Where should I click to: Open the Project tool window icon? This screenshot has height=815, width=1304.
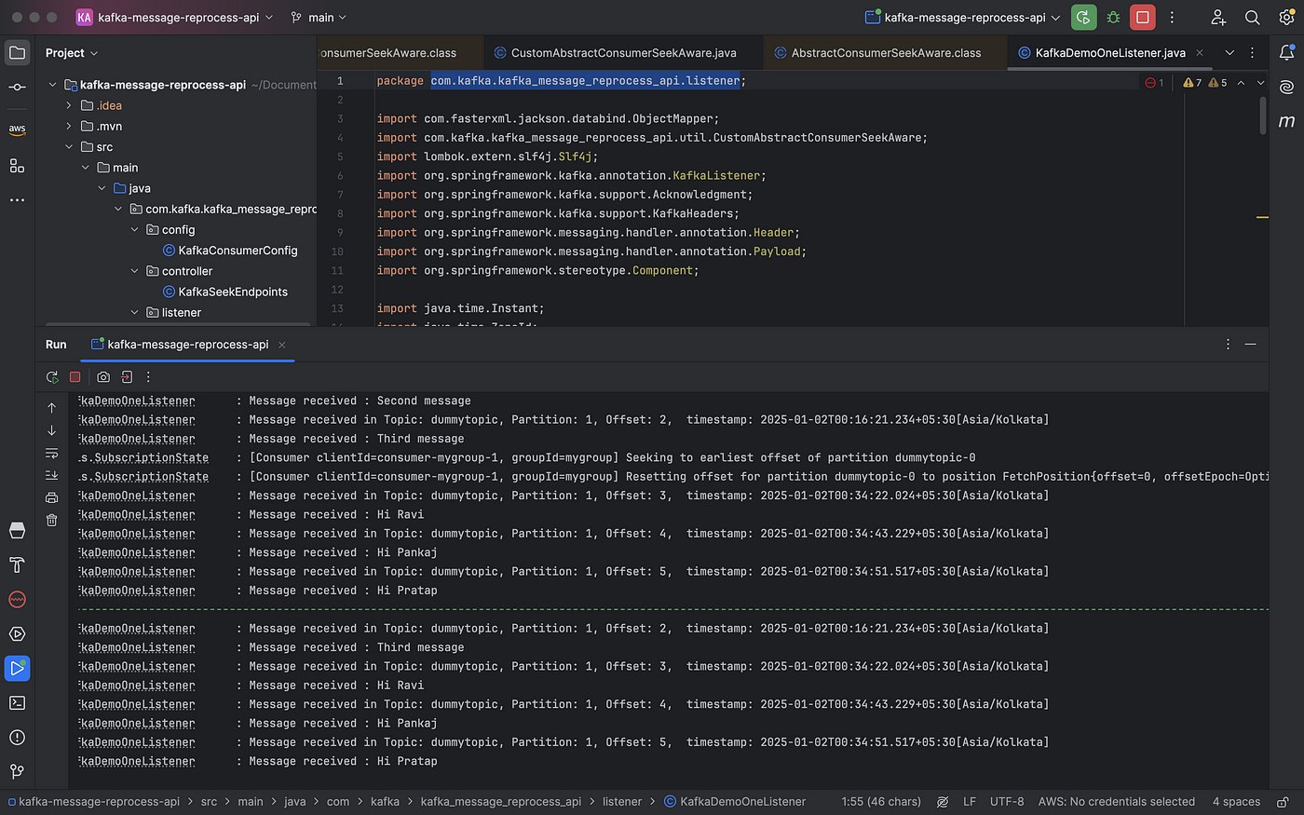point(17,52)
